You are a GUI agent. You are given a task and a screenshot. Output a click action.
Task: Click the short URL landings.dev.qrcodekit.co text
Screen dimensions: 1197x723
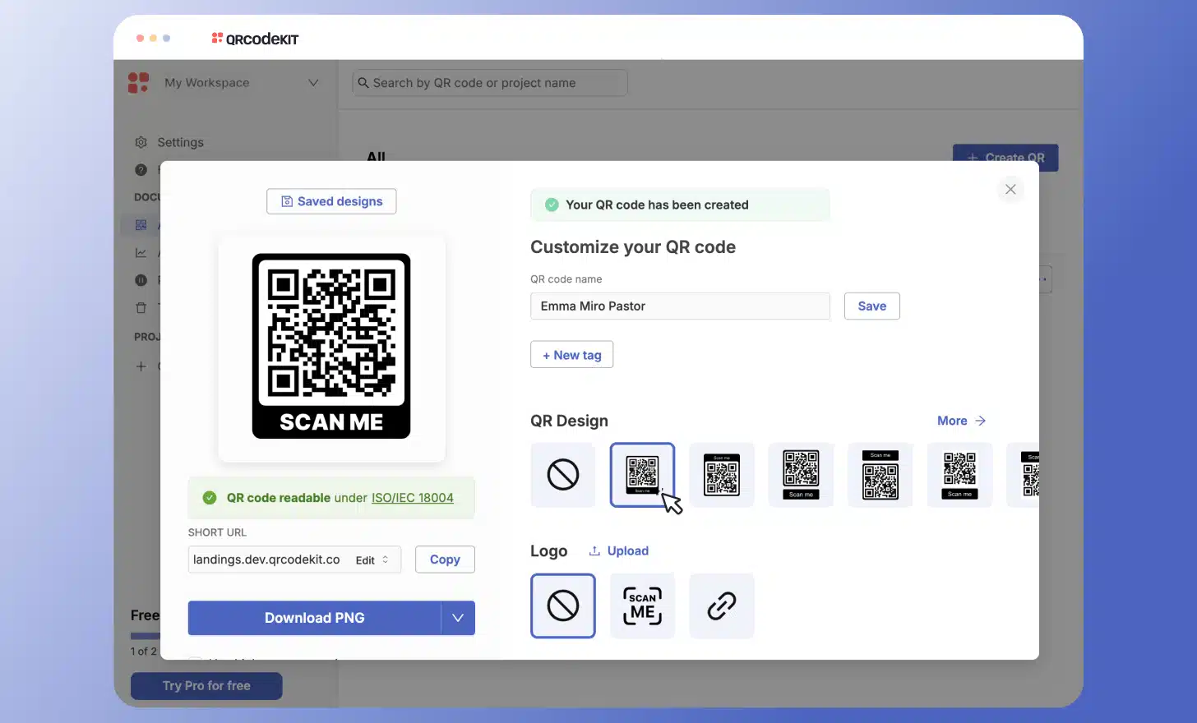[x=266, y=560]
